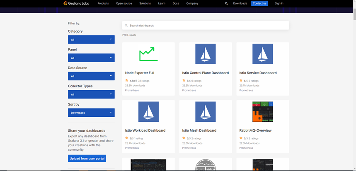Open the Data Source dropdown
This screenshot has width=356, height=171.
[91, 76]
